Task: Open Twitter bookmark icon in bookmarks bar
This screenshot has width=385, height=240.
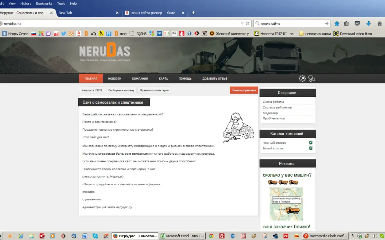Action: tap(64, 34)
